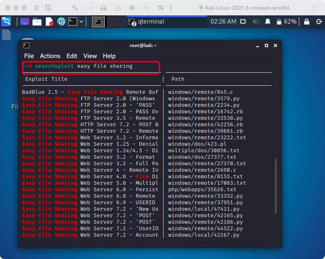Expand the terminal launcher dropdown arrow
The width and height of the screenshot is (325, 259).
tap(81, 22)
